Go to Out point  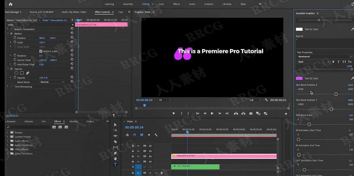227,113
